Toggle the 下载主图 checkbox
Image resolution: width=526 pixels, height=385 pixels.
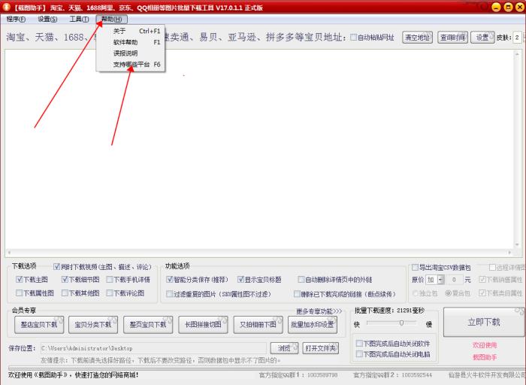20,280
